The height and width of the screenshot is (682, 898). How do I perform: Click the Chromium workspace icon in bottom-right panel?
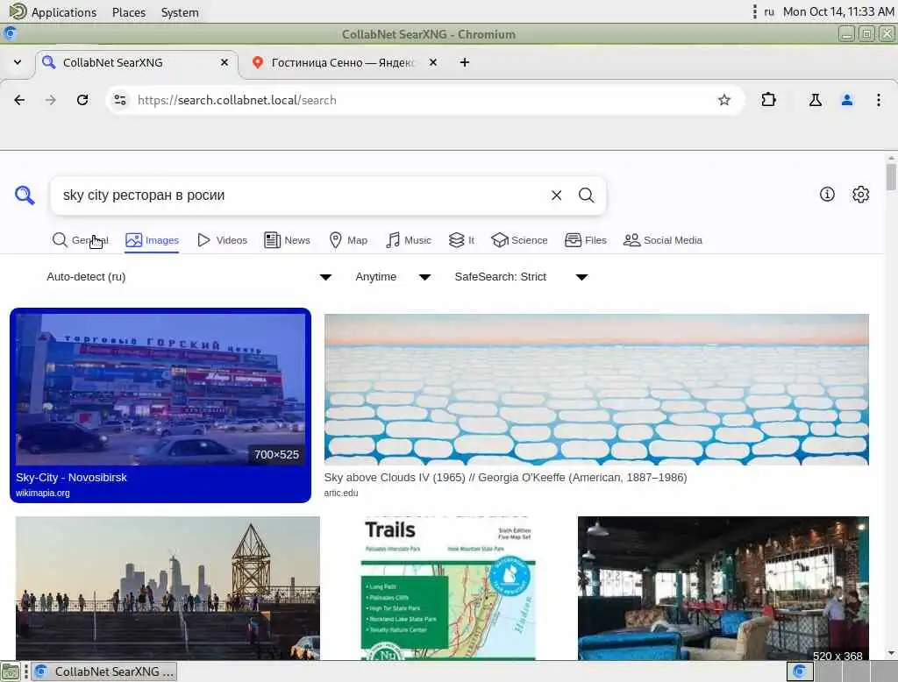(x=800, y=671)
